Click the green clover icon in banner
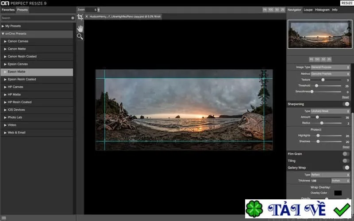 coord(254,209)
